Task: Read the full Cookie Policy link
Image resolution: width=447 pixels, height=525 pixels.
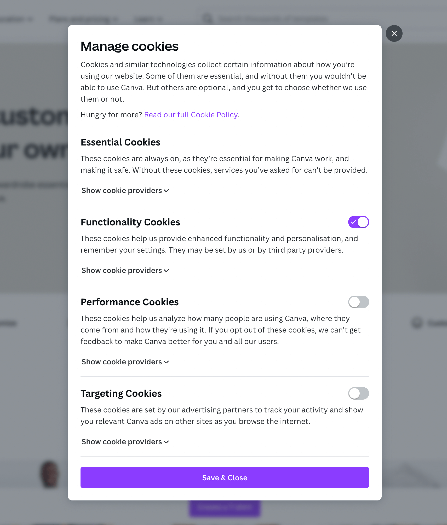Action: 191,115
